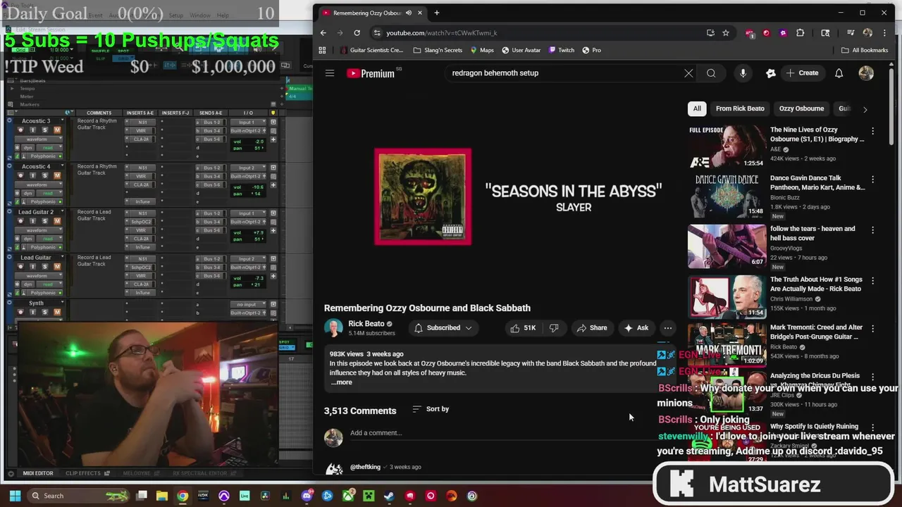Open YouTube account avatar menu
This screenshot has width=902, height=507.
pyautogui.click(x=866, y=73)
